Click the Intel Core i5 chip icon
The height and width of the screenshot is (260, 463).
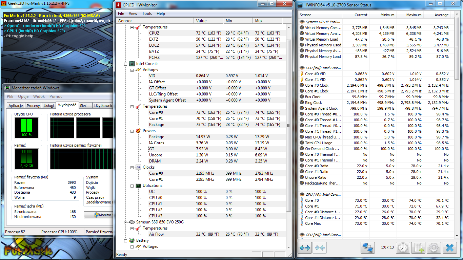[x=132, y=64]
